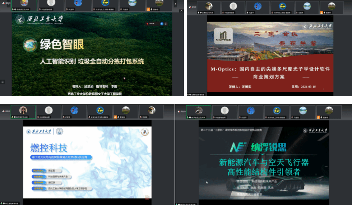Select 汪博奕's robot avatar tile in 燃控科技 meeting
352x205 pixels.
(152, 111)
